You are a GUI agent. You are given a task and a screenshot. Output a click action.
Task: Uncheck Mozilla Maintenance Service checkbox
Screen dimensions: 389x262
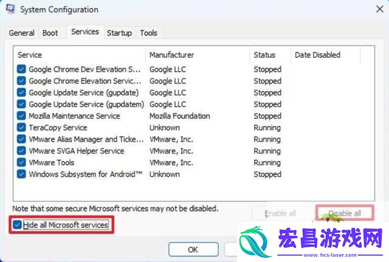point(21,115)
